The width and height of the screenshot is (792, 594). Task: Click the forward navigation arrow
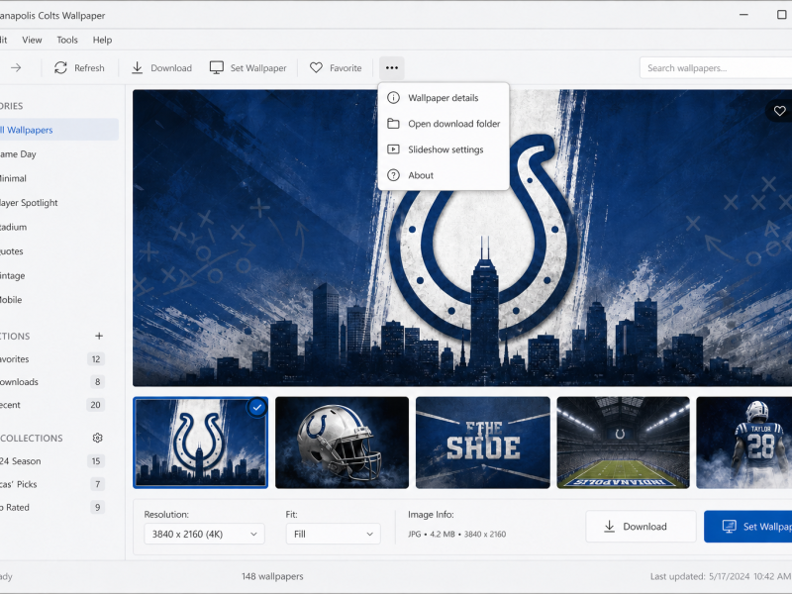tap(16, 67)
